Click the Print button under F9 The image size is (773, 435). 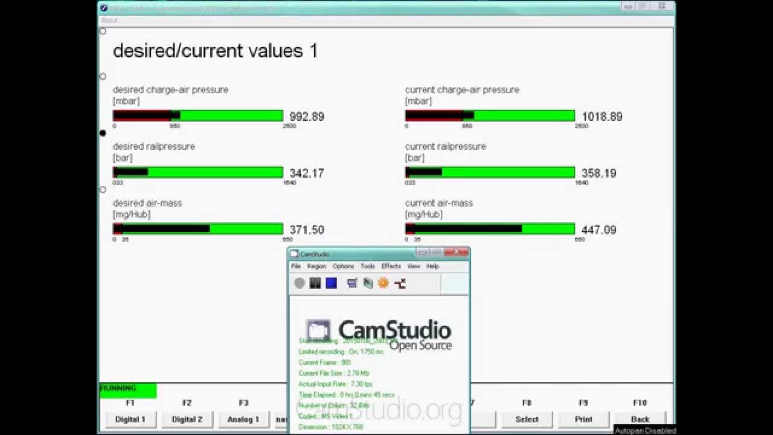pos(583,419)
